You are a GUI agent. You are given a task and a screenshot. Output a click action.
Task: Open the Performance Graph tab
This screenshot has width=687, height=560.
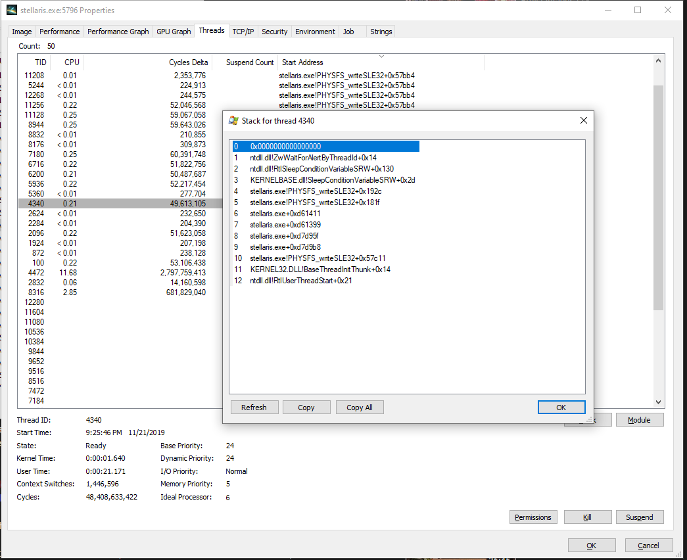click(x=118, y=32)
